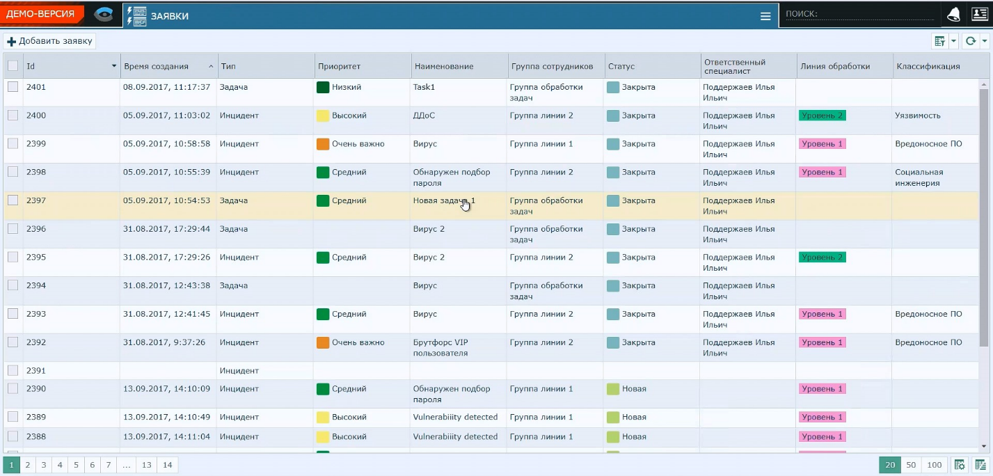This screenshot has width=993, height=476.
Task: Select the Новая задача 1 name cell
Action: [459, 206]
